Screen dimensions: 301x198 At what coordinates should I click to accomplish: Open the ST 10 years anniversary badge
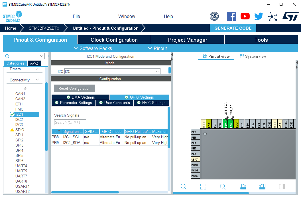pyautogui.click(x=214, y=16)
